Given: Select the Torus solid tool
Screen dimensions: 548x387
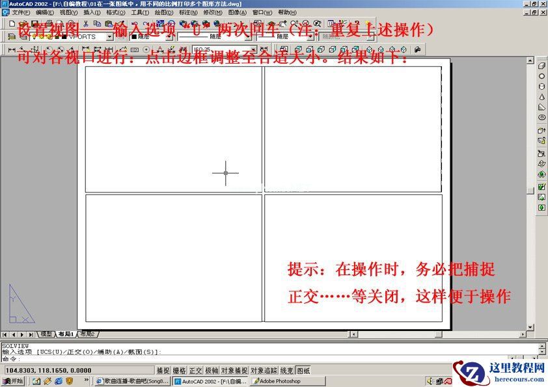Looking at the screenshot, I should coord(541,117).
